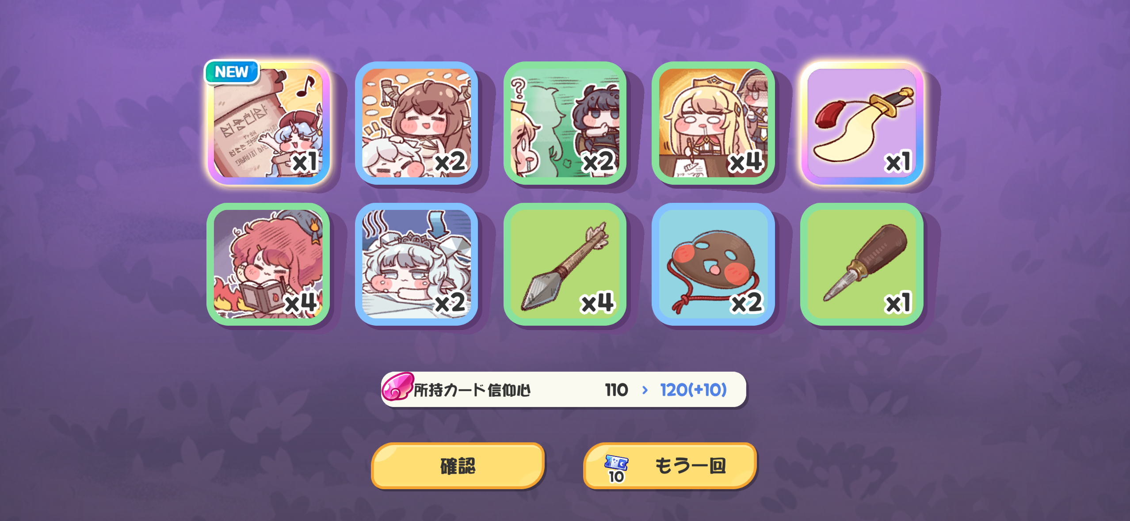Click the 確認 confirm button
This screenshot has height=521, width=1130.
(458, 466)
